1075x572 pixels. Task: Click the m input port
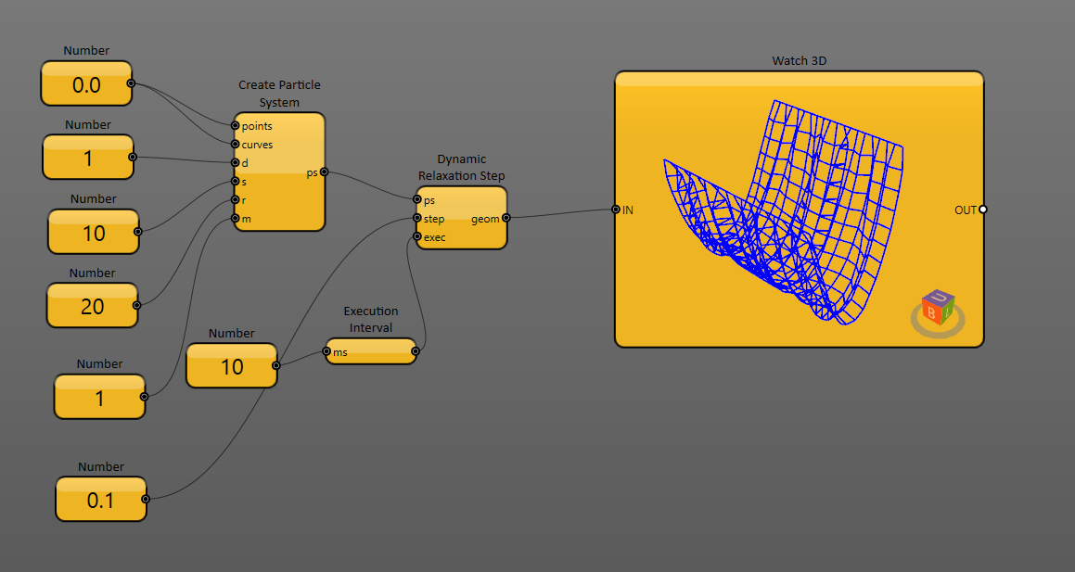click(236, 219)
